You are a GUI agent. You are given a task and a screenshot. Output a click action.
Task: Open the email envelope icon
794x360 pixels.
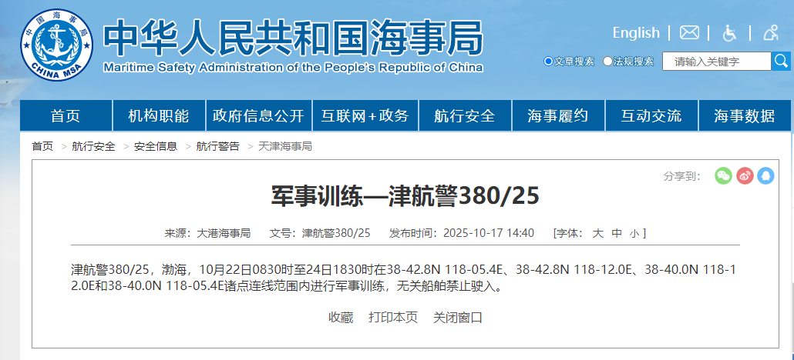[x=689, y=33]
